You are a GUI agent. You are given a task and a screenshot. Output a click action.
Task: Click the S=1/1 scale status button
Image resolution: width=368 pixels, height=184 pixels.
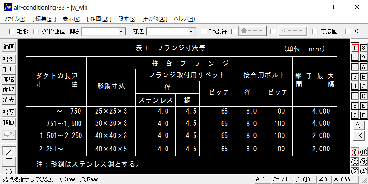coord(282,179)
